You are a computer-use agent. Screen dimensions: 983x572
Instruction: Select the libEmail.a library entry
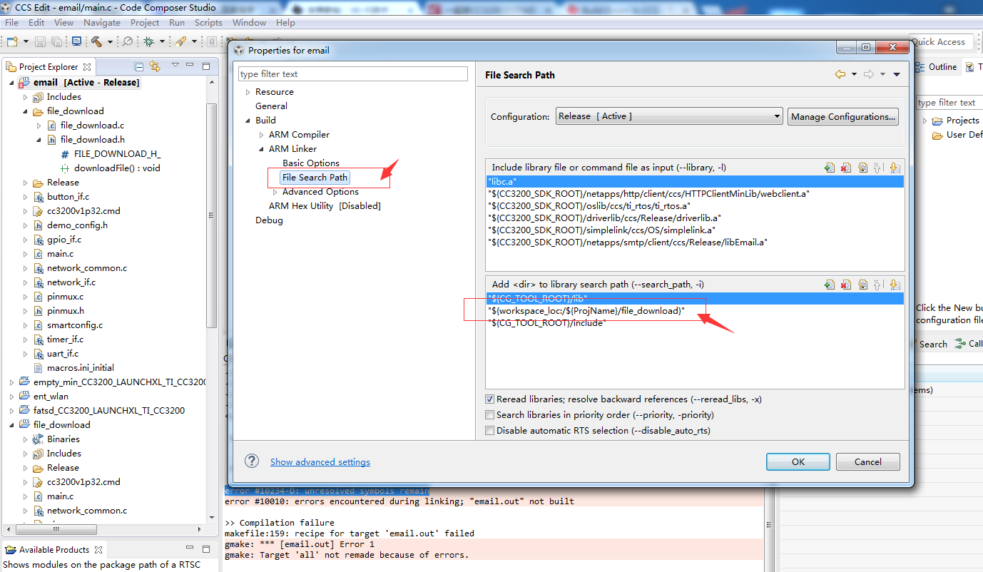pos(628,242)
